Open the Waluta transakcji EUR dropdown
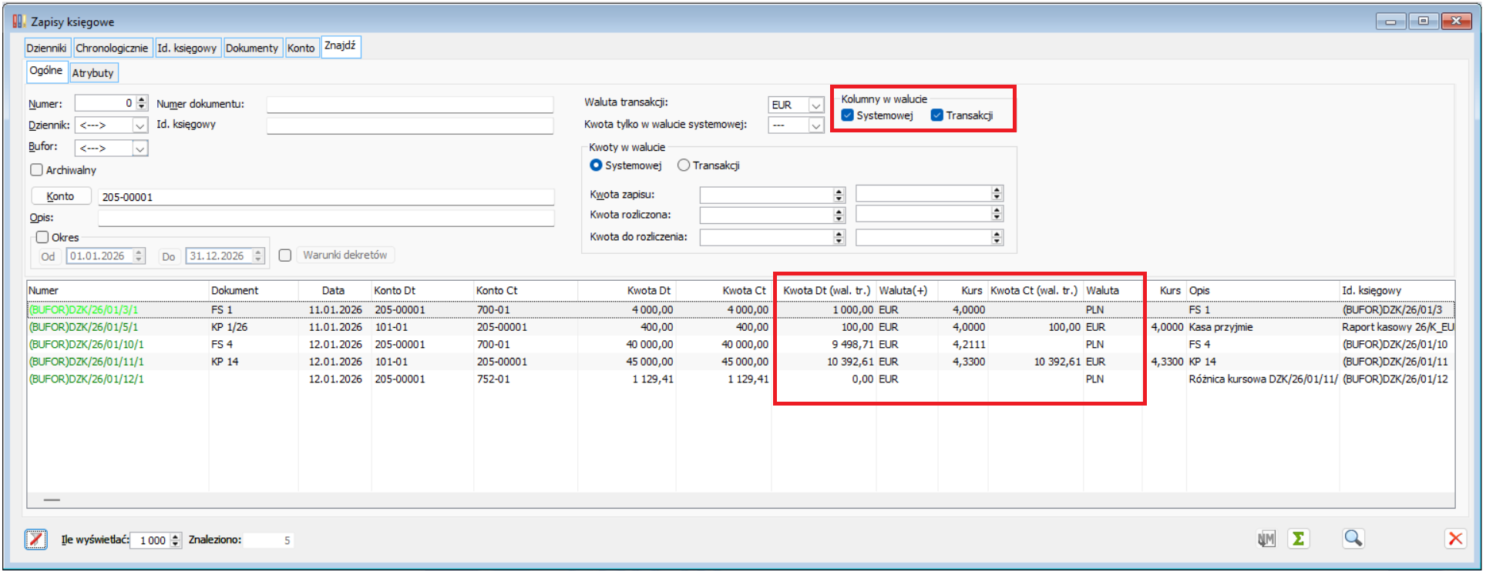This screenshot has width=1486, height=571. pos(815,105)
